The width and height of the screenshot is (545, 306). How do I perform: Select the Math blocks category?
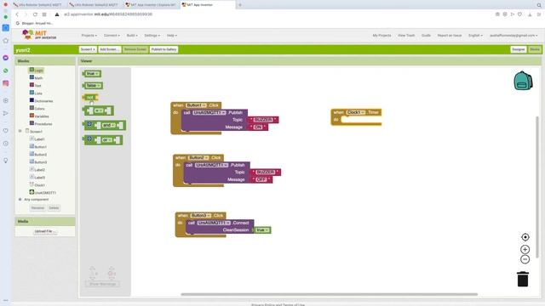(38, 78)
